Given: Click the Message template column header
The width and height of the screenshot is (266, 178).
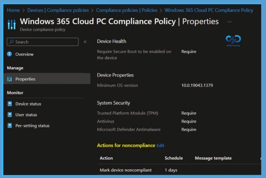Looking at the screenshot, I should pyautogui.click(x=213, y=158).
